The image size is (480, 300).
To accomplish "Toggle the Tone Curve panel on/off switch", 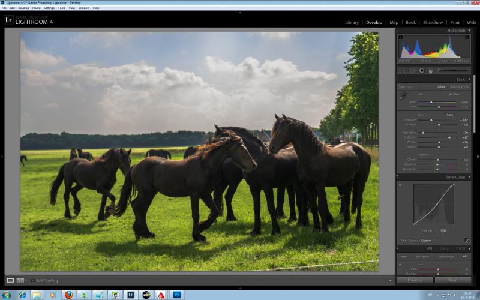I will click(398, 177).
